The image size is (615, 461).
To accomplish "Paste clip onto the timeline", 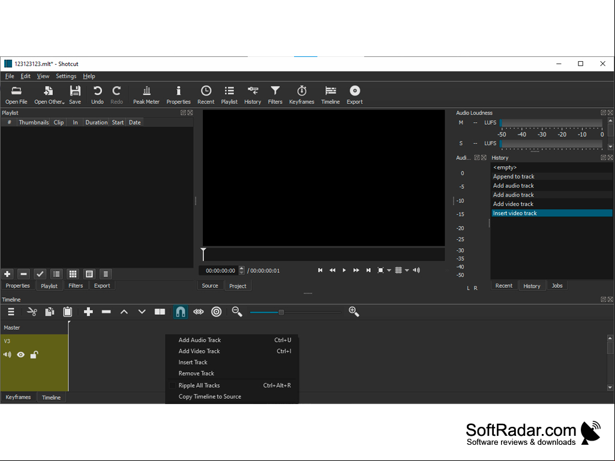I will click(x=67, y=312).
